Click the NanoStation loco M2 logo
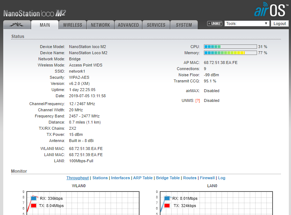 (34, 13)
